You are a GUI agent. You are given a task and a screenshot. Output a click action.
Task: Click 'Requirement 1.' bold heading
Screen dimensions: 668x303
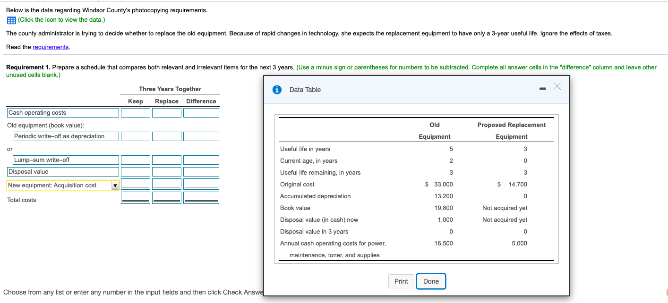(x=28, y=67)
